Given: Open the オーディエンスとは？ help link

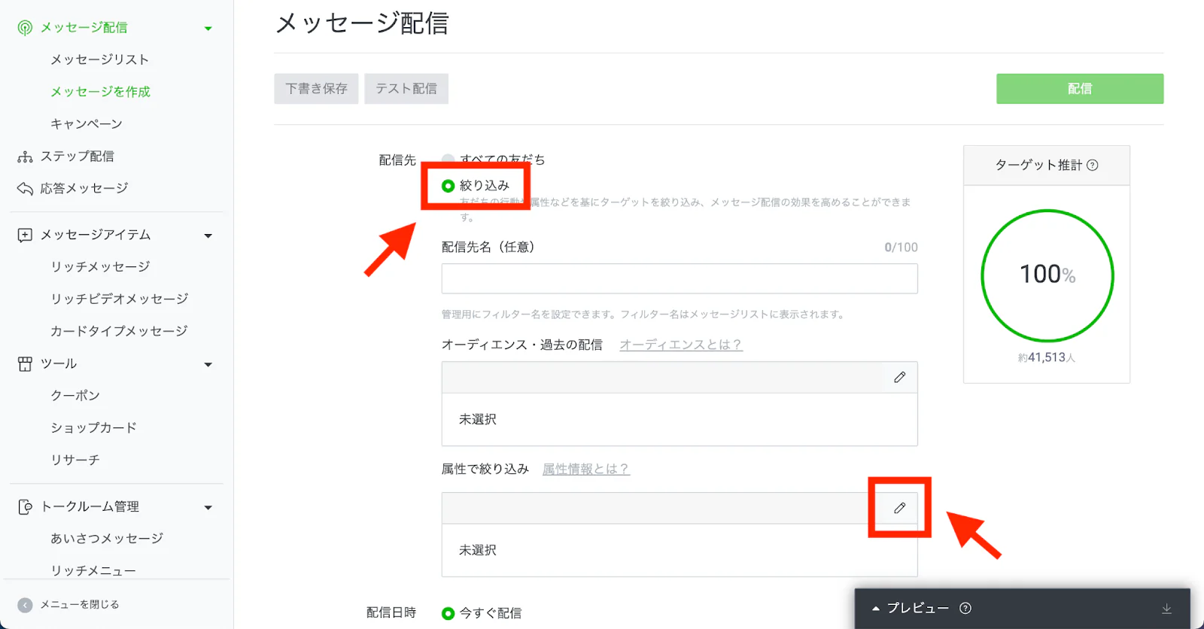Looking at the screenshot, I should click(680, 345).
